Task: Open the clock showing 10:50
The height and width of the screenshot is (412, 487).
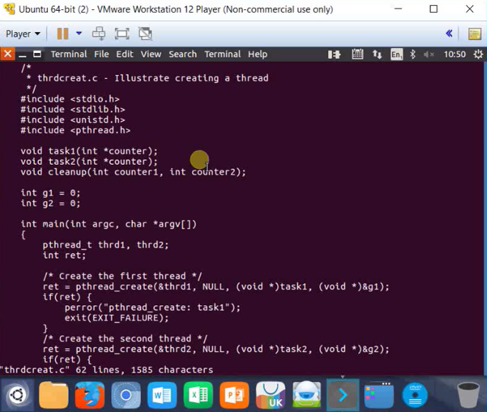Action: [x=454, y=54]
